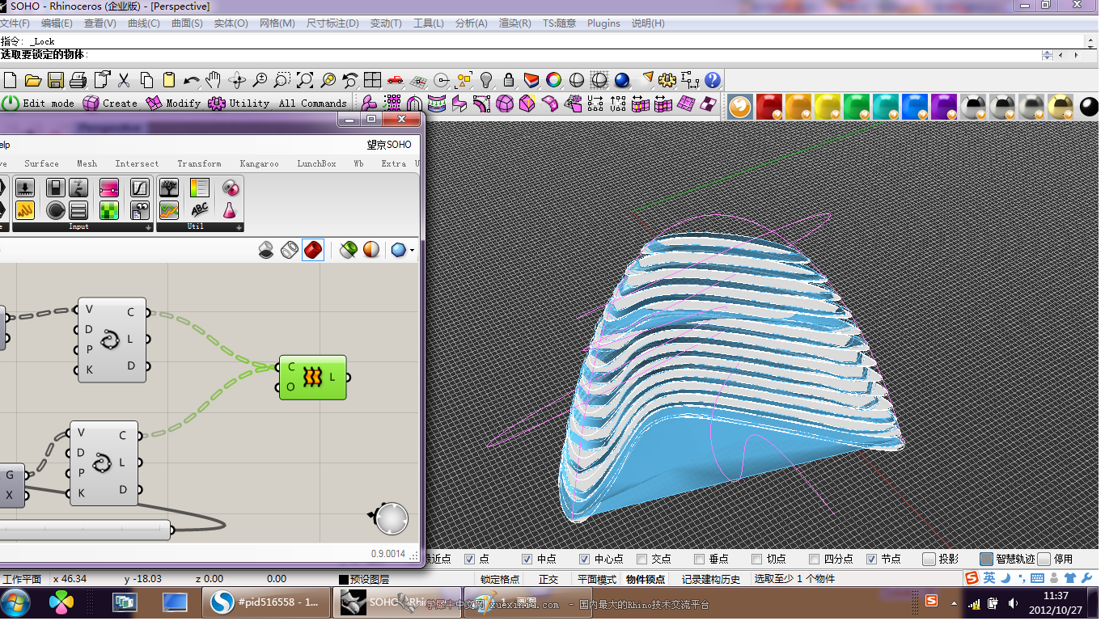Cut selection with the scissors icon

124,80
